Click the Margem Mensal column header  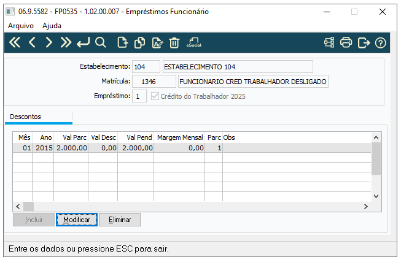179,137
